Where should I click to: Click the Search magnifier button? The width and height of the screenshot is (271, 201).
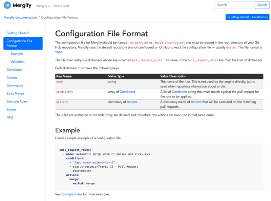[x=262, y=5]
